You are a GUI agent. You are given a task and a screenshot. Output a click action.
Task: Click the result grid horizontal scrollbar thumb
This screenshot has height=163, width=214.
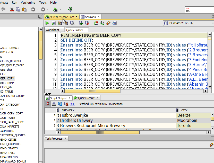[x=100, y=132]
